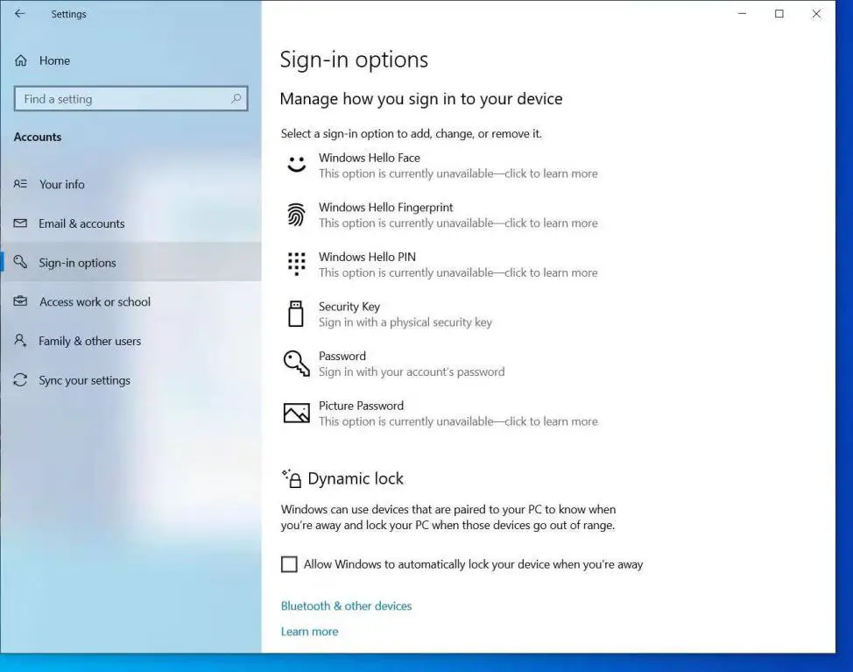
Task: Open Access work or school
Action: coord(130,301)
